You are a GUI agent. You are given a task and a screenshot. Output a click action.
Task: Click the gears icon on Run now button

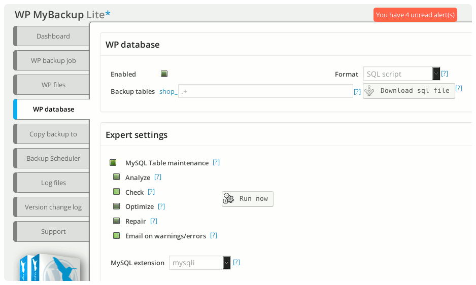point(228,198)
